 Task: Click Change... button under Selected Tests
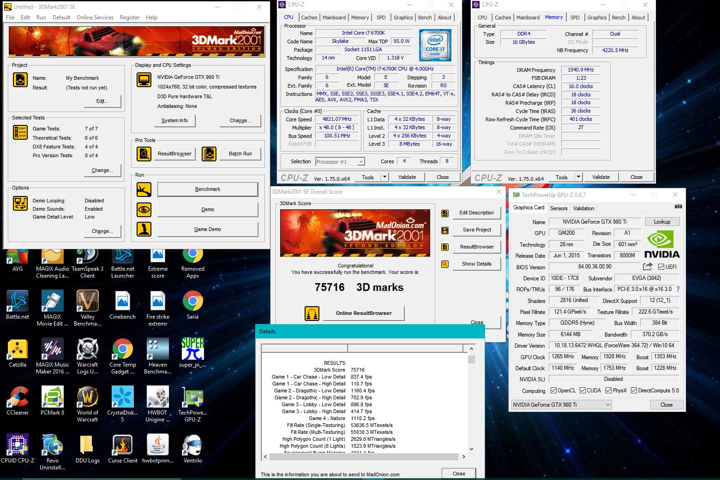[102, 171]
